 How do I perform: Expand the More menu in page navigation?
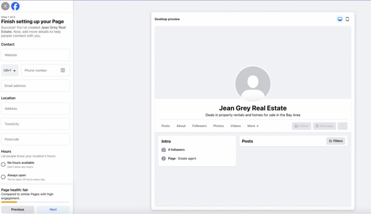pyautogui.click(x=253, y=126)
